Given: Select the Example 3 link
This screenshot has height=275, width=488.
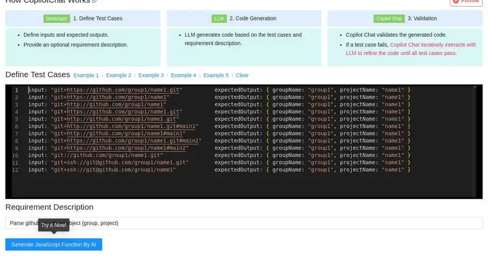Looking at the screenshot, I should coord(151,75).
